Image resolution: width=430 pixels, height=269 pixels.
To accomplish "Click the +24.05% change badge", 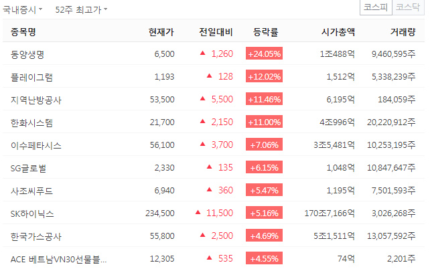I will [264, 54].
